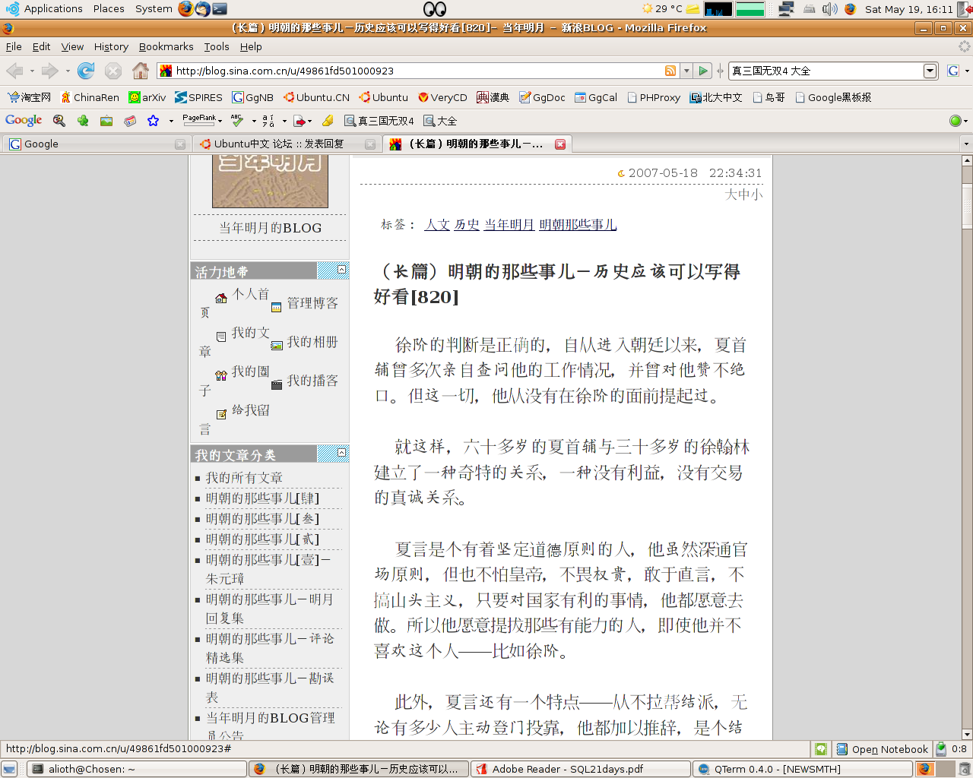
Task: Click the browser Forward arrow
Action: (x=49, y=71)
